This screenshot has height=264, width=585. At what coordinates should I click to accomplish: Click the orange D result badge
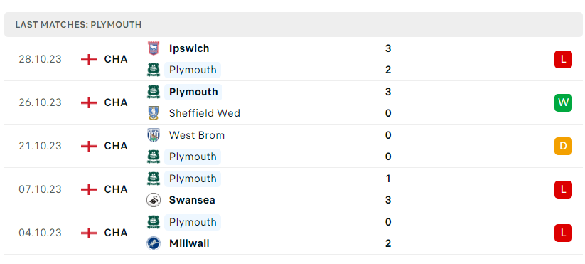(563, 146)
